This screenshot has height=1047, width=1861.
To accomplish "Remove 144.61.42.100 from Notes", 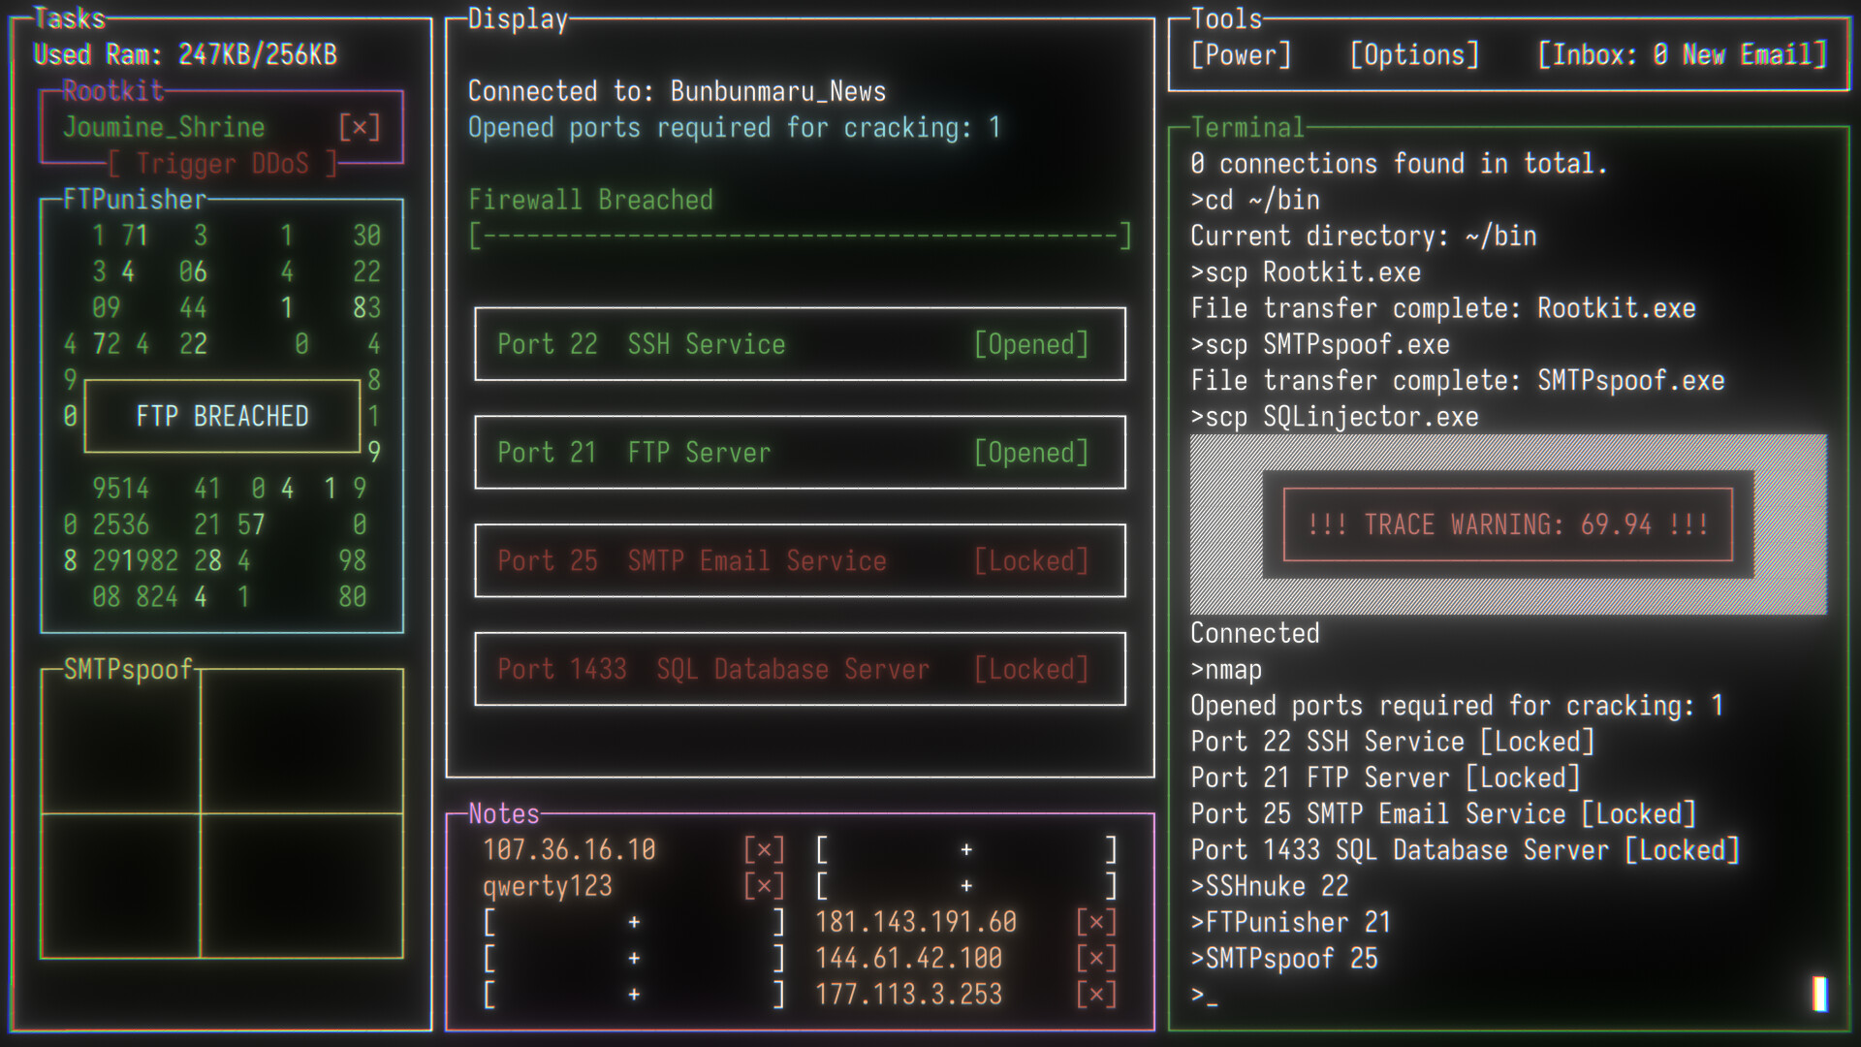I will pos(1094,958).
